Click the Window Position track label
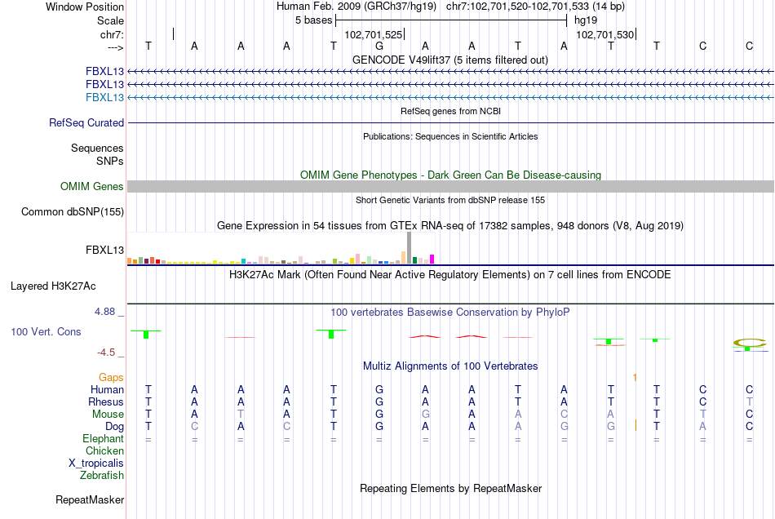Image resolution: width=775 pixels, height=519 pixels. [x=85, y=7]
